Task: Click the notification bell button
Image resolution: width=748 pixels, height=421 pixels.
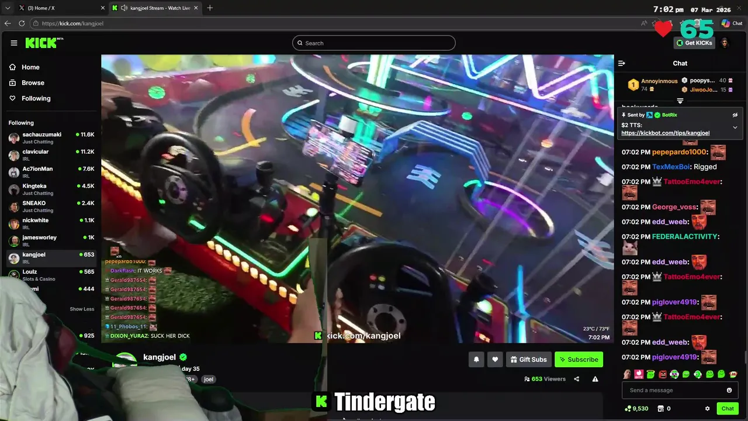Action: pos(476,360)
